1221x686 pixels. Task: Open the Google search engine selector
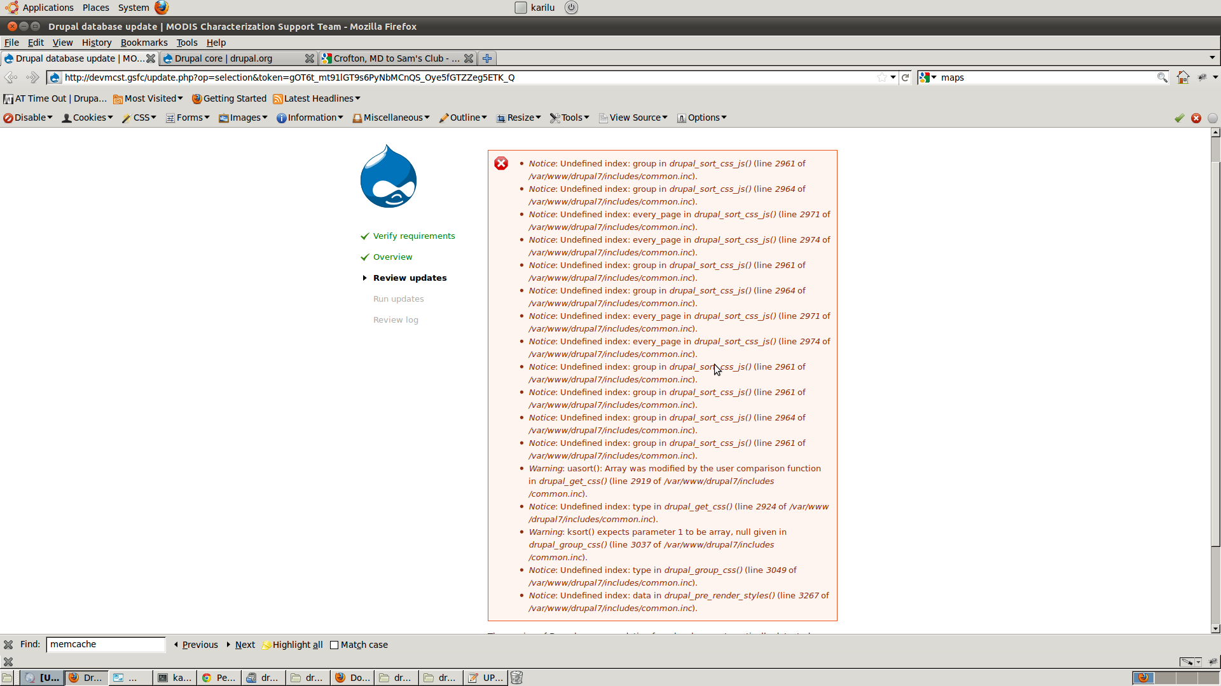click(x=928, y=77)
